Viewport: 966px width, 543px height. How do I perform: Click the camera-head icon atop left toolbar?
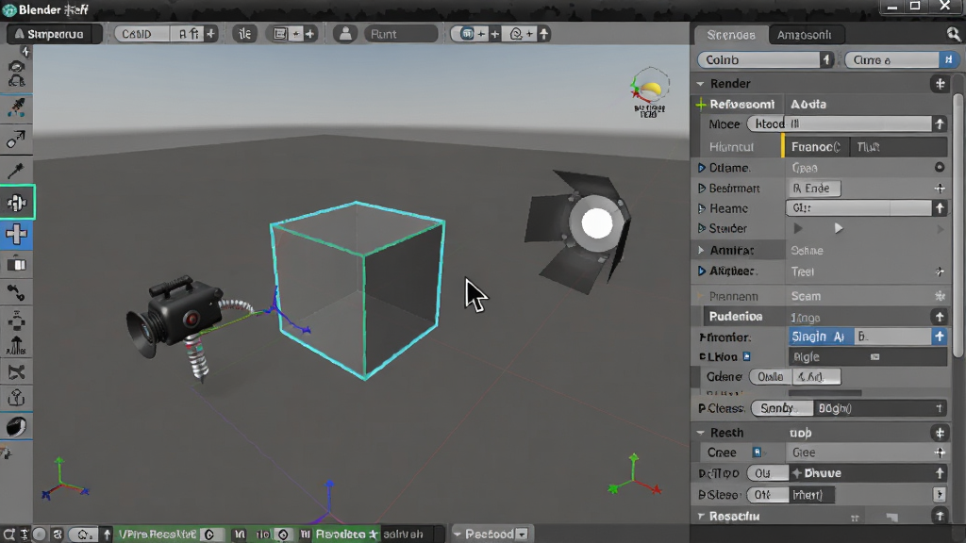16,74
